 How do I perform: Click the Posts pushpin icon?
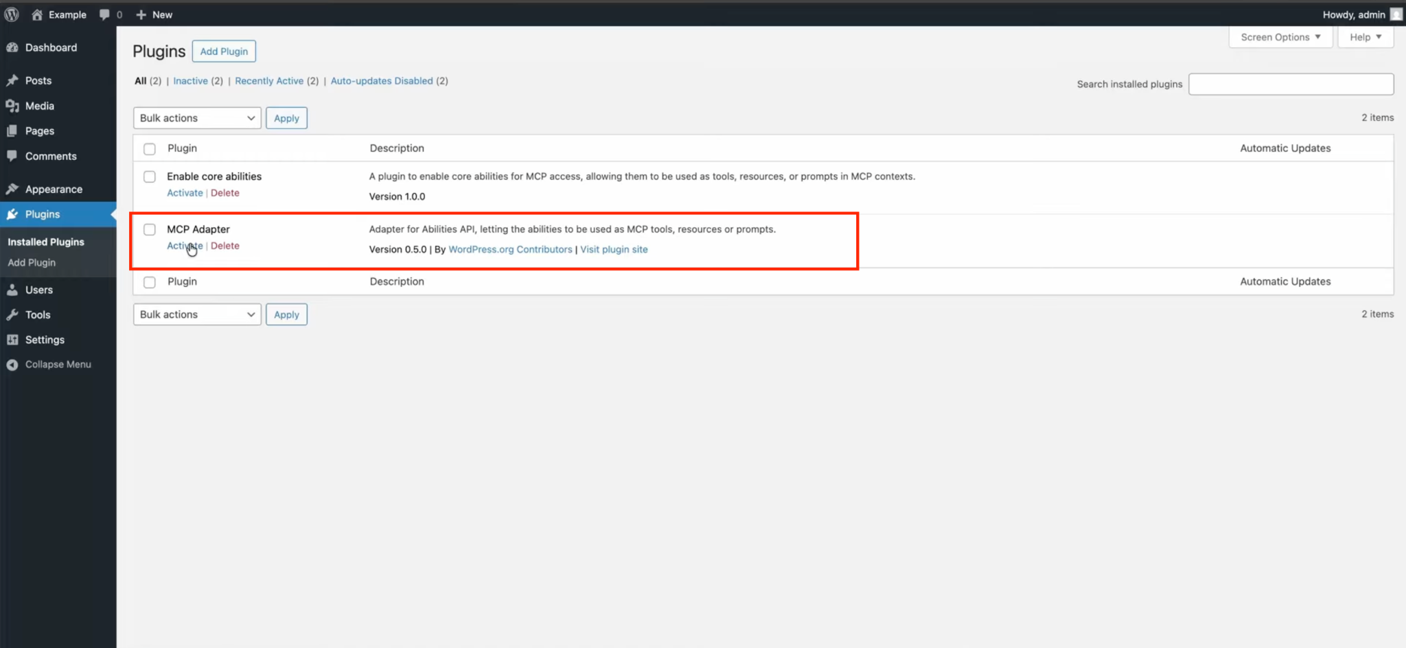tap(12, 80)
